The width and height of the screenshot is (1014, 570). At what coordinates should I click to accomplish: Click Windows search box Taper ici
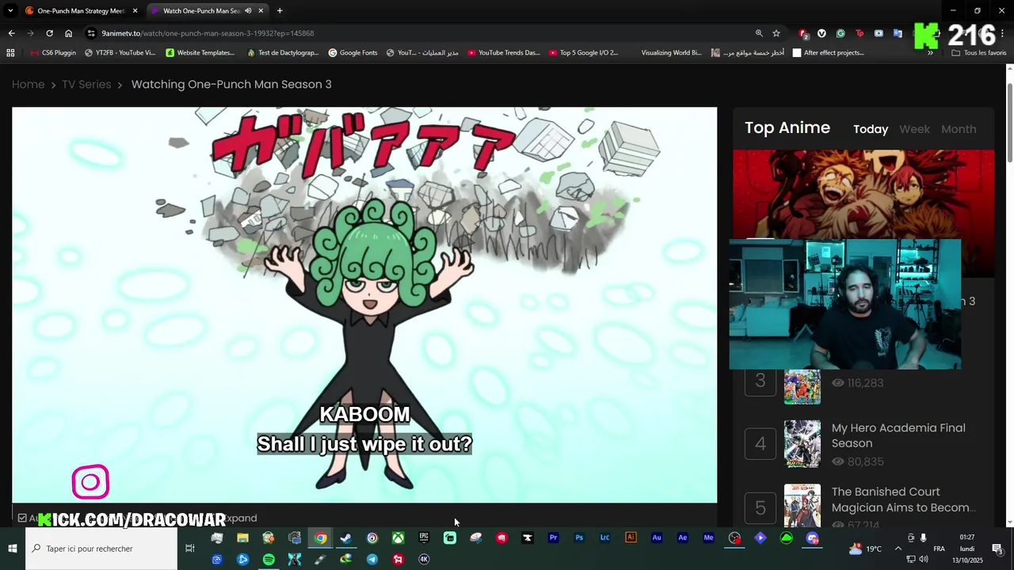pos(101,549)
